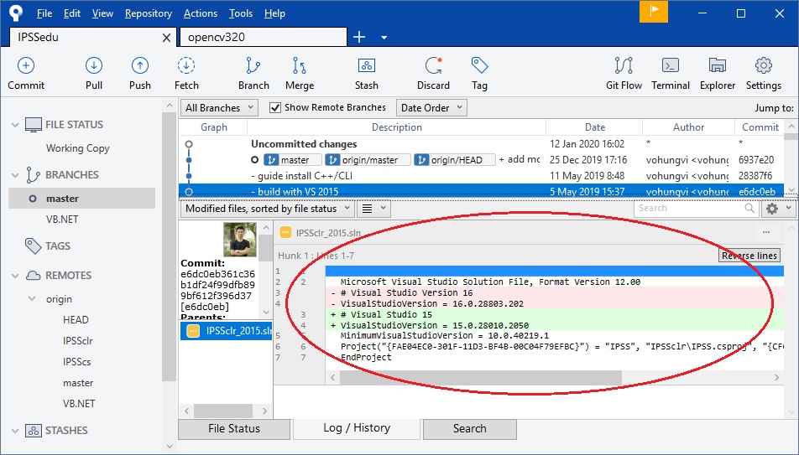Click the diff horizontal scrollbar
Screen dimensions: 799x455
[x=481, y=378]
